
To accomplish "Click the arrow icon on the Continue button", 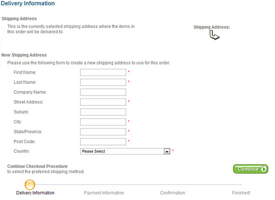I will [x=263, y=169].
